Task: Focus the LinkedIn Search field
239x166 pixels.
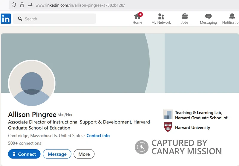Action: pos(54,19)
